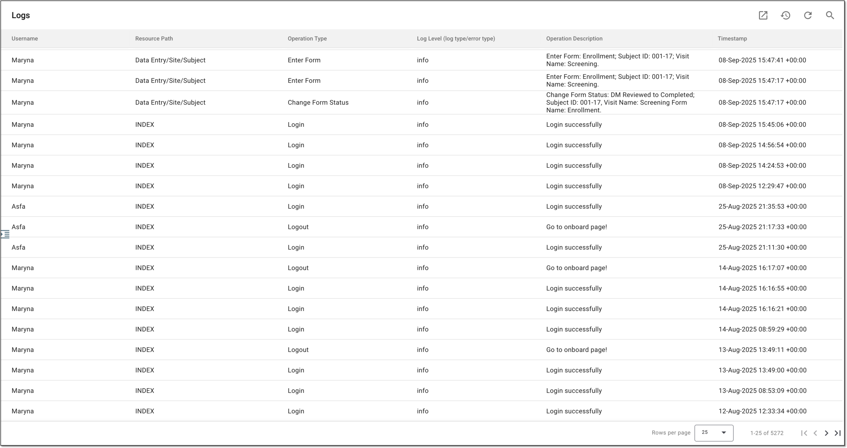
Task: Click timestamp 12-Aug-2025 12:33:34 +00:00
Action: point(763,411)
